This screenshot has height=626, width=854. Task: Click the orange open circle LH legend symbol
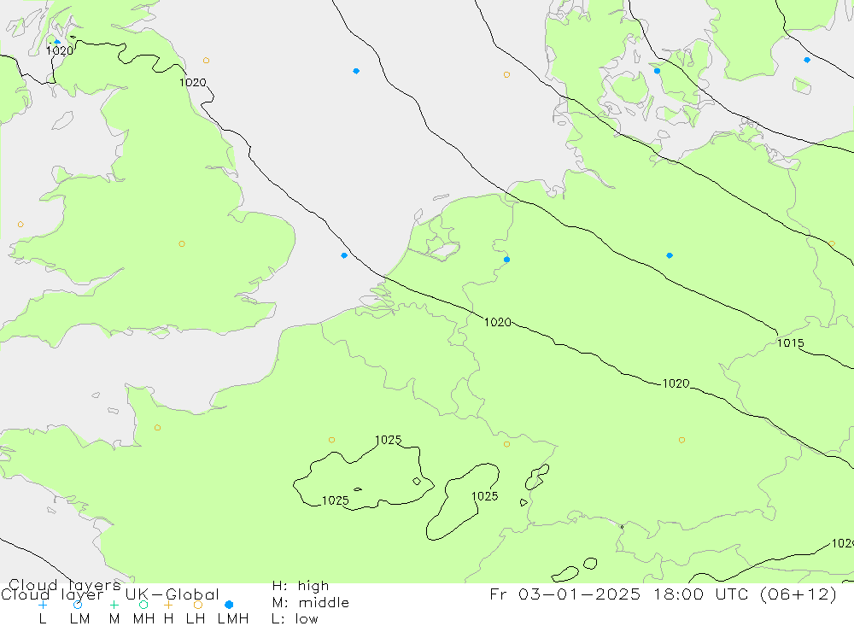tap(198, 605)
